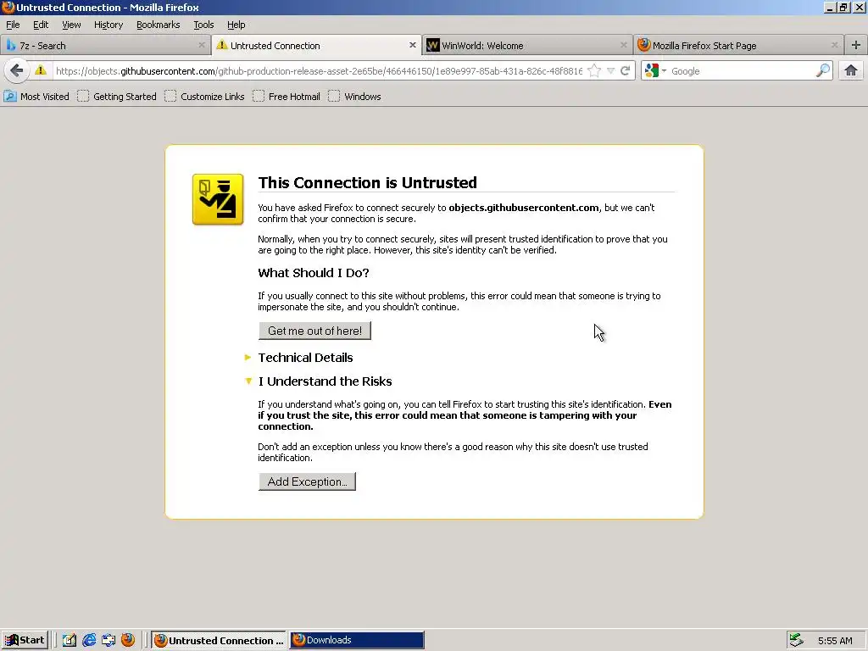Close the Untrusted Connection tab
This screenshot has height=651, width=868.
click(x=413, y=45)
